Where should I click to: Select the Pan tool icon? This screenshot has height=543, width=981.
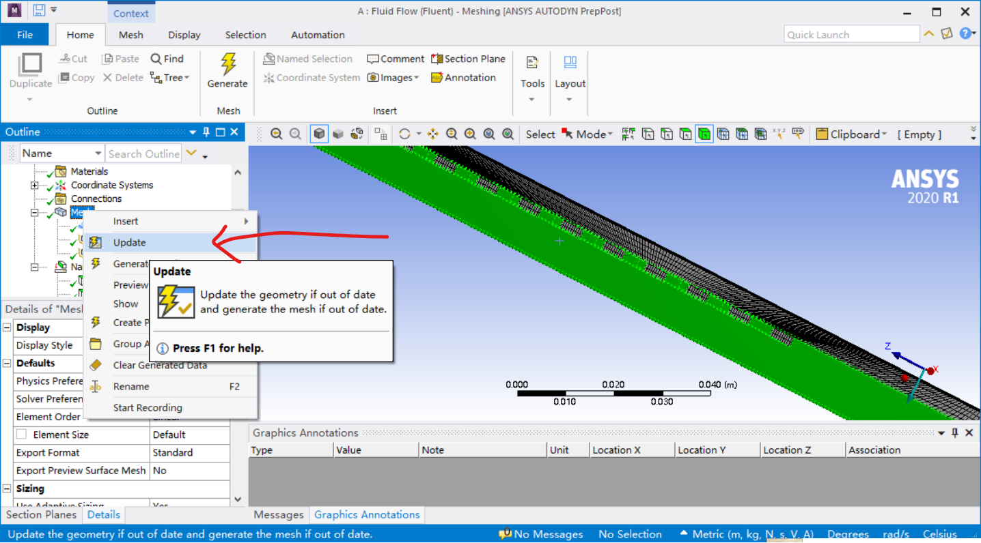point(432,134)
